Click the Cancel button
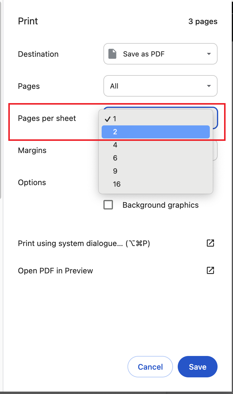The height and width of the screenshot is (394, 233). 150,367
